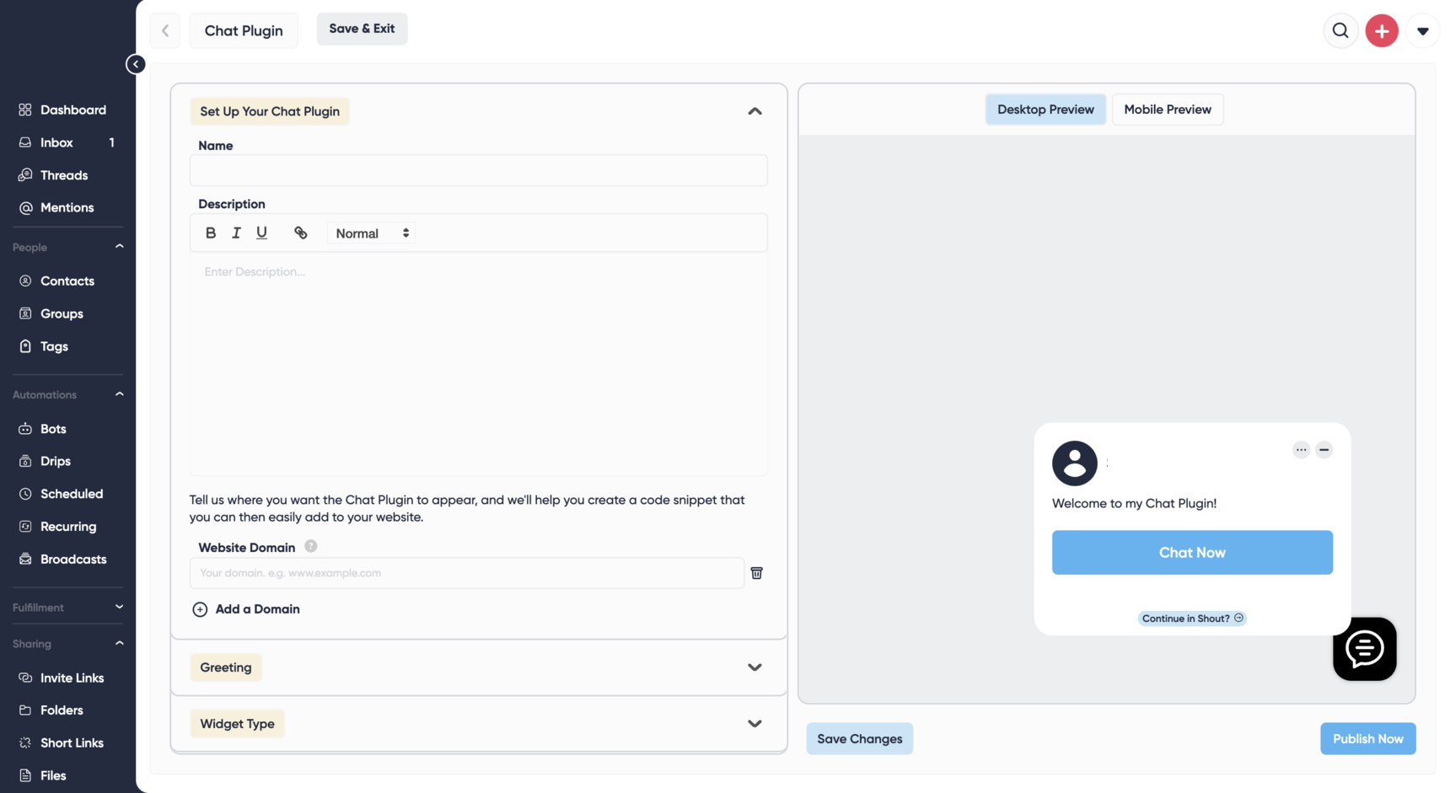Click the plus circle beside Add a Domain
The image size is (1450, 793).
(200, 609)
